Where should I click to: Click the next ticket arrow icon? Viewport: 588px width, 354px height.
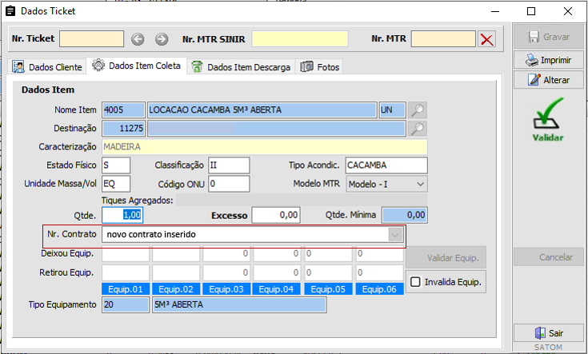click(x=162, y=39)
